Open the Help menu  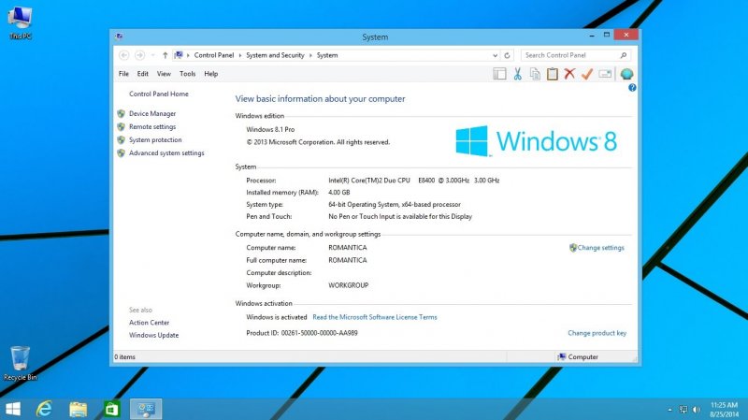[x=211, y=74]
